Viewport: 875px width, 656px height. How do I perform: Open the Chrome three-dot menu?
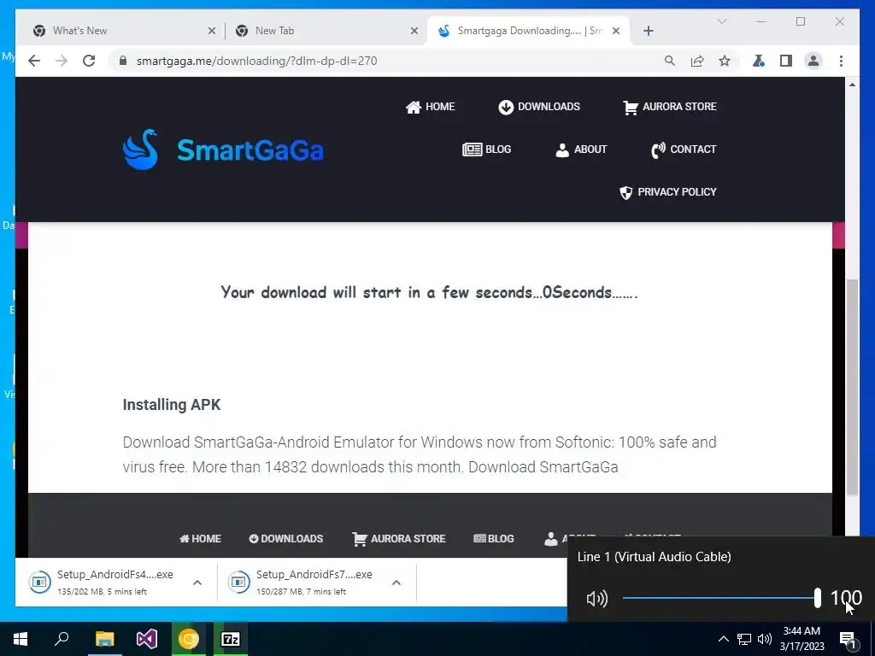pyautogui.click(x=841, y=61)
